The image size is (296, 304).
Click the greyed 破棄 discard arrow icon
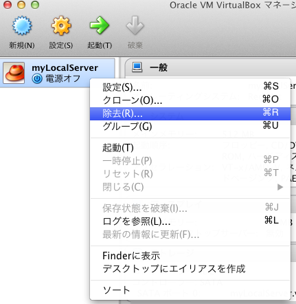pyautogui.click(x=135, y=25)
